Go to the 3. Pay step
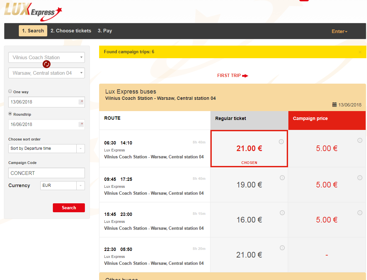This screenshot has width=367, height=280. 105,31
